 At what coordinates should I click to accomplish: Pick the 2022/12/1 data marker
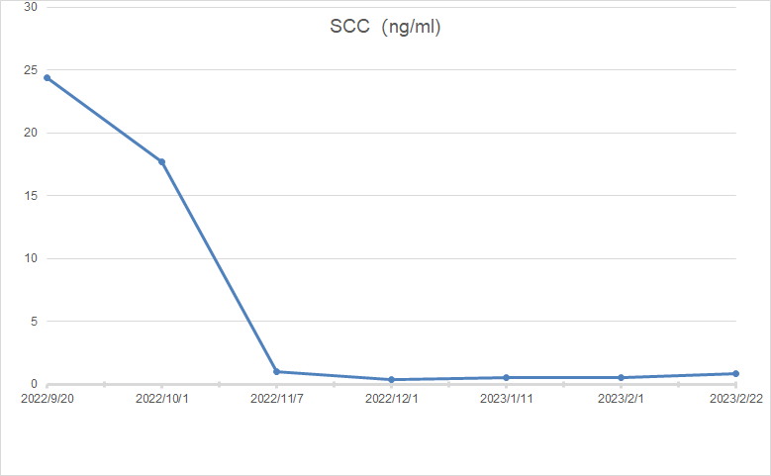[x=392, y=379]
